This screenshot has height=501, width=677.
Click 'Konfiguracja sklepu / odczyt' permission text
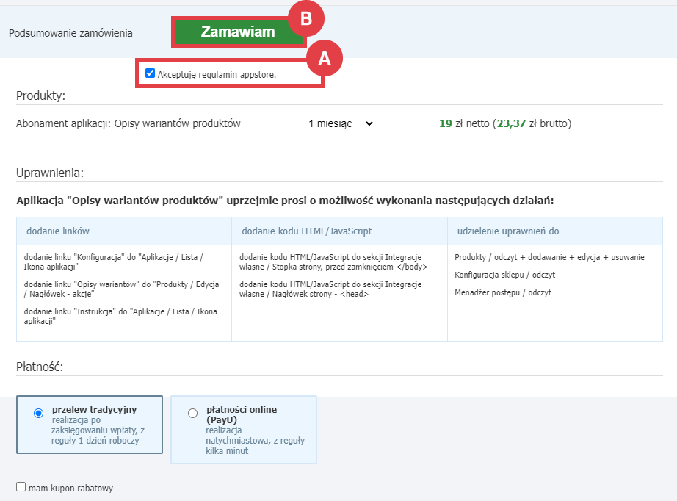(x=504, y=275)
